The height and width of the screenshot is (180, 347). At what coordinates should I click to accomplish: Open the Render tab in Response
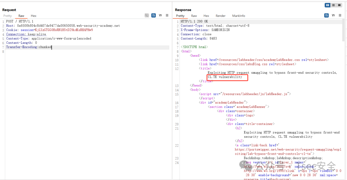pyautogui.click(x=220, y=16)
